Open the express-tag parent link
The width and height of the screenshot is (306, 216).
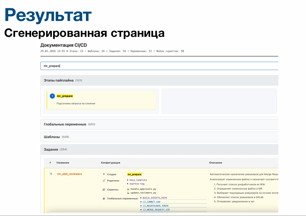coord(137,184)
